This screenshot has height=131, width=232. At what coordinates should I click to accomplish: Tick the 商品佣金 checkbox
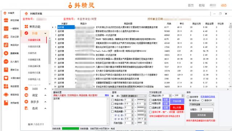click(112, 107)
